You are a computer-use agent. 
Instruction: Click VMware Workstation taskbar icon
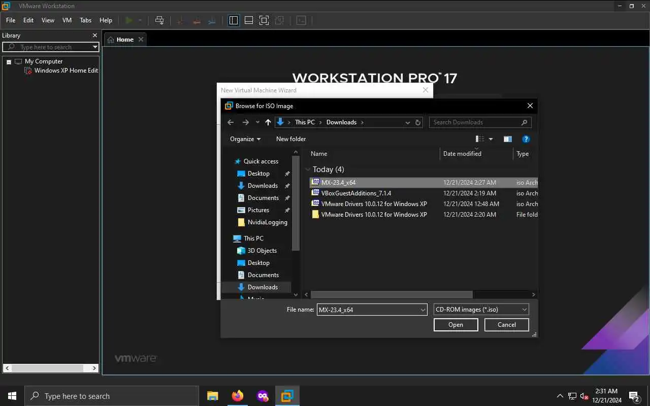(x=287, y=396)
